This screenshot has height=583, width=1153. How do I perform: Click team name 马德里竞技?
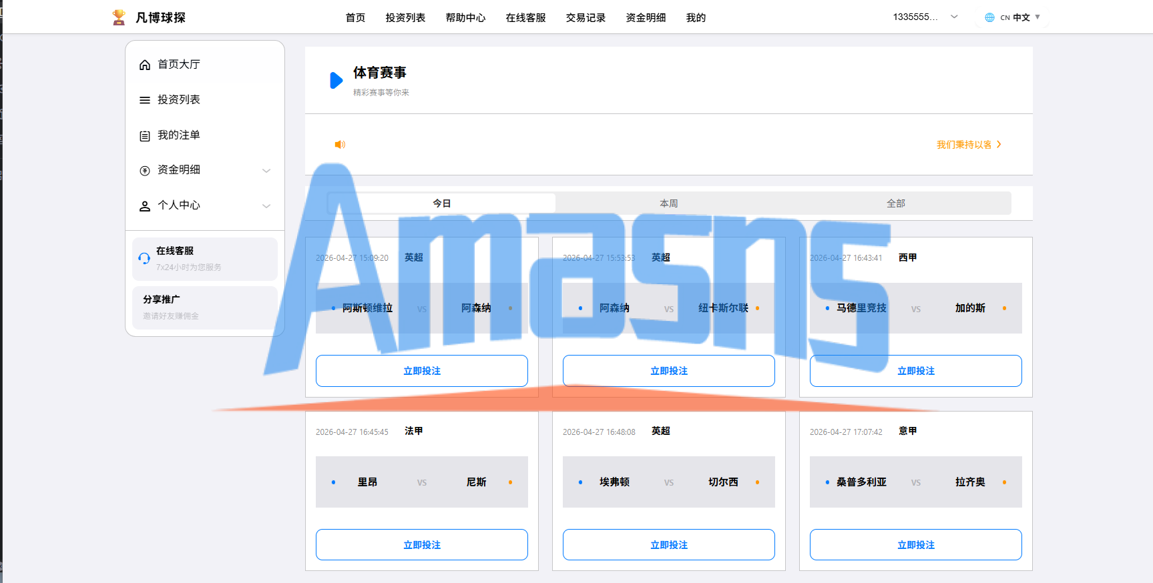[x=861, y=308]
